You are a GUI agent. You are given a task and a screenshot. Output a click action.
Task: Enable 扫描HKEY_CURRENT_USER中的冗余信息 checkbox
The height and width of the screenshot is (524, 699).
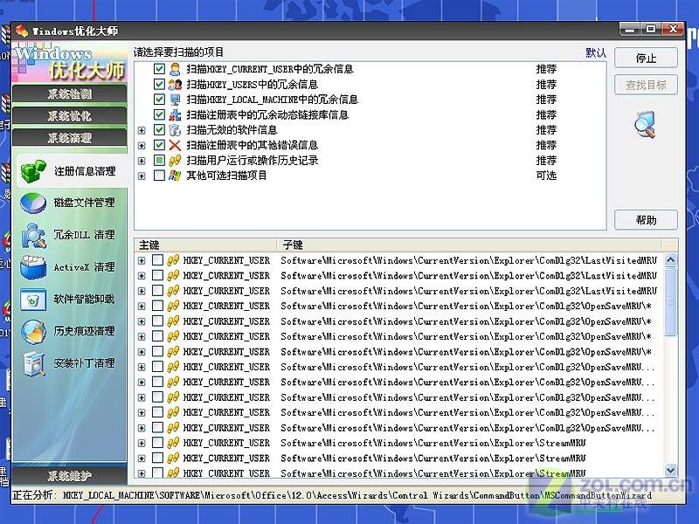[x=159, y=69]
